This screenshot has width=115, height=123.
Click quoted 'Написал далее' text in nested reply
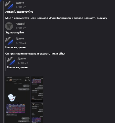point(17,67)
